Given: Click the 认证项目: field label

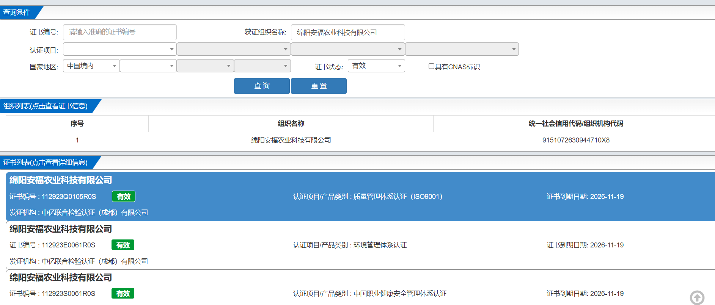Looking at the screenshot, I should point(44,50).
